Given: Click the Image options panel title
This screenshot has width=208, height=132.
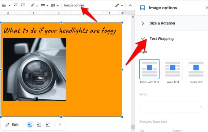Looking at the screenshot, I should point(163,8).
